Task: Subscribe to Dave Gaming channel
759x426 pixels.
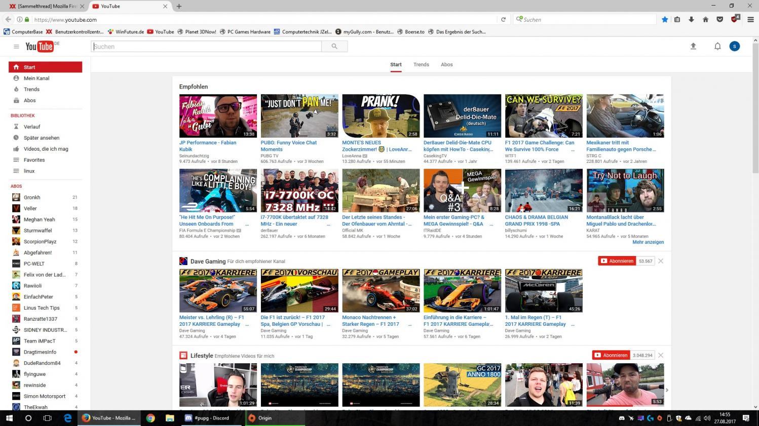Action: click(x=617, y=261)
